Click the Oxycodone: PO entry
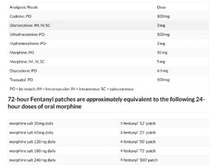The image size is (218, 168). tap(23, 71)
